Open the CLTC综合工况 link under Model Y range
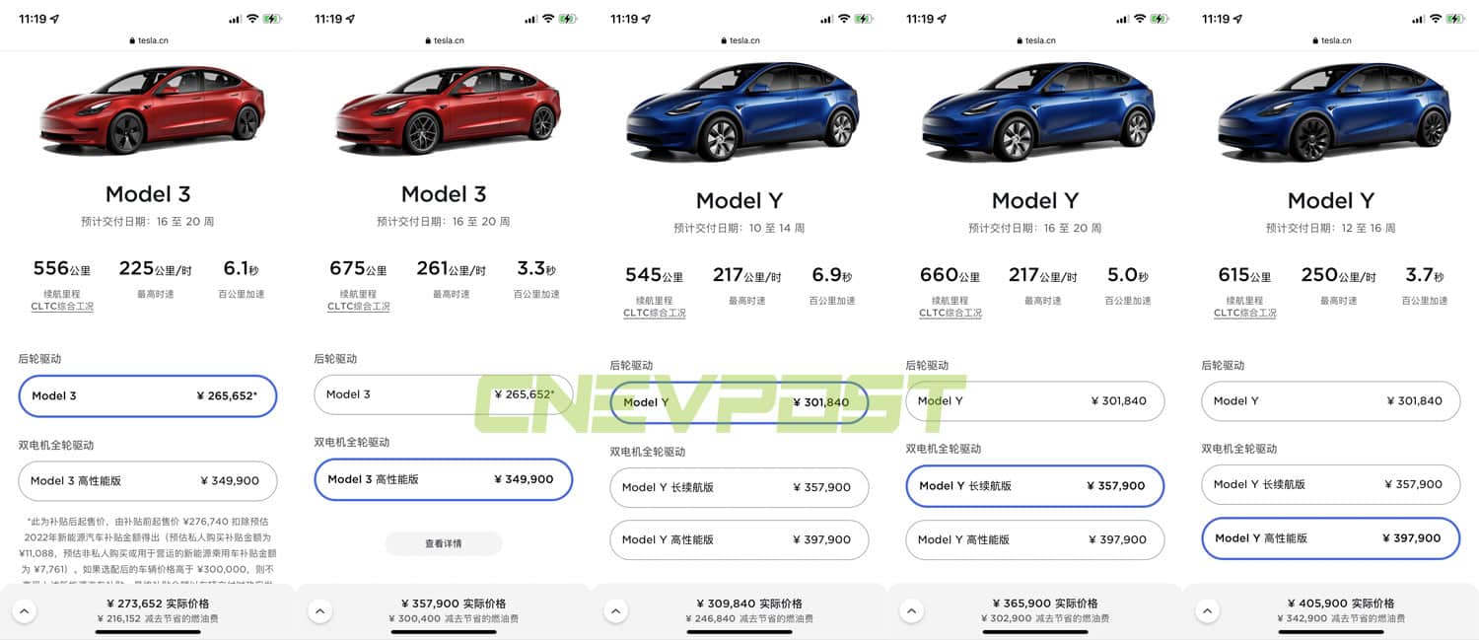This screenshot has height=640, width=1479. click(656, 313)
